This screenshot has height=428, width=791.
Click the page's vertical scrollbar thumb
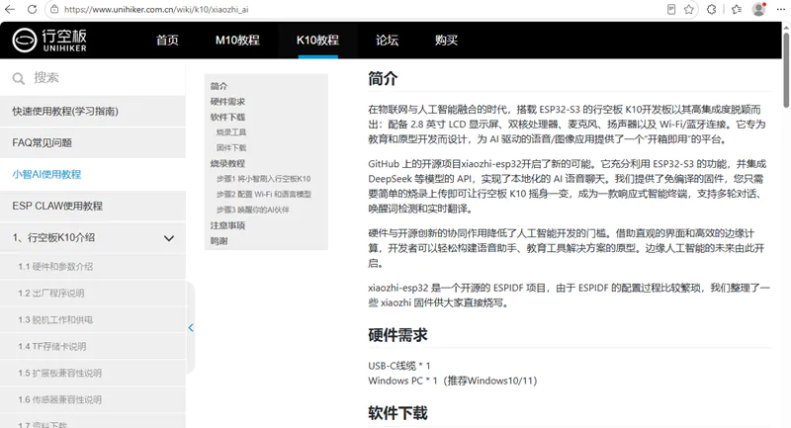pyautogui.click(x=786, y=69)
